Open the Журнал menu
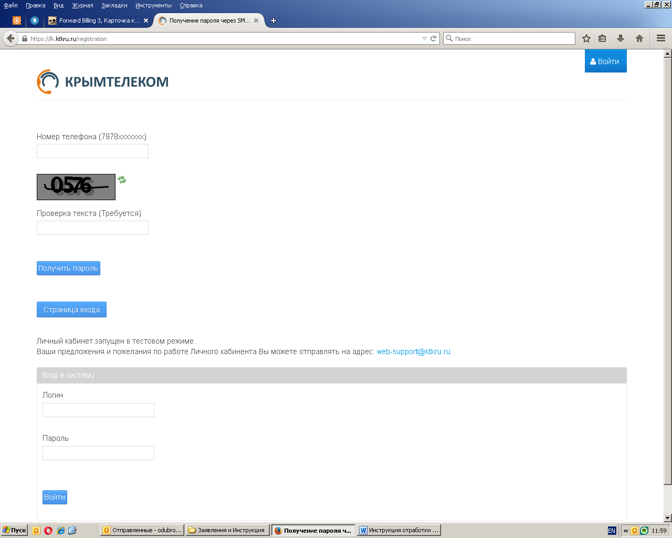This screenshot has width=672, height=538. pos(82,5)
